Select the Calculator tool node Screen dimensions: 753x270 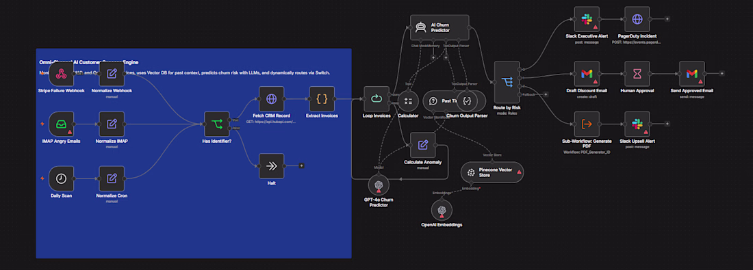point(408,100)
